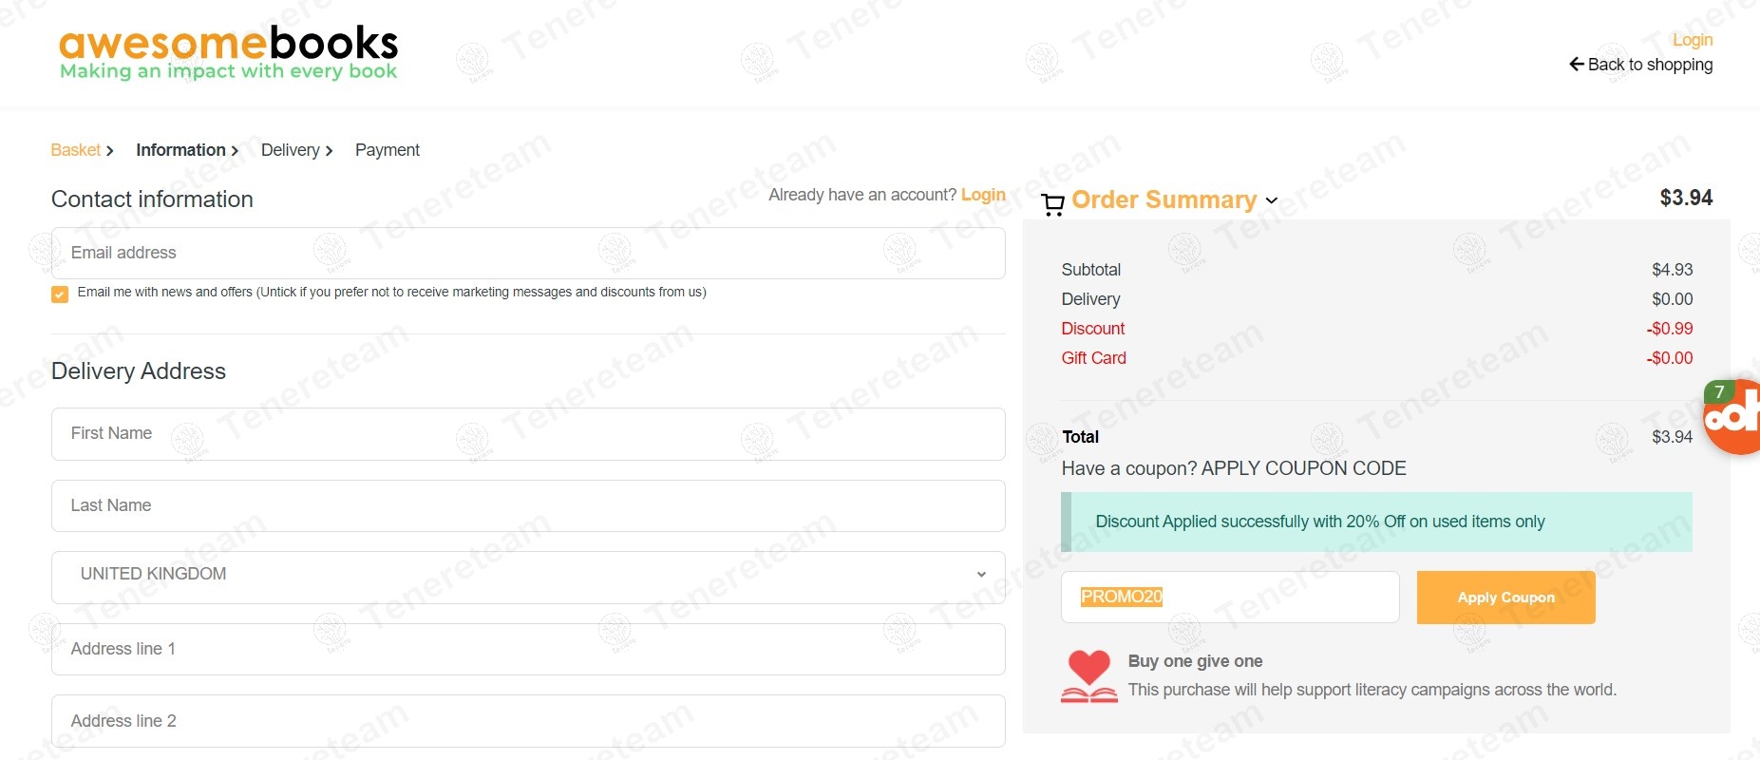Click the Address line 2 field
The image size is (1760, 760).
528,721
